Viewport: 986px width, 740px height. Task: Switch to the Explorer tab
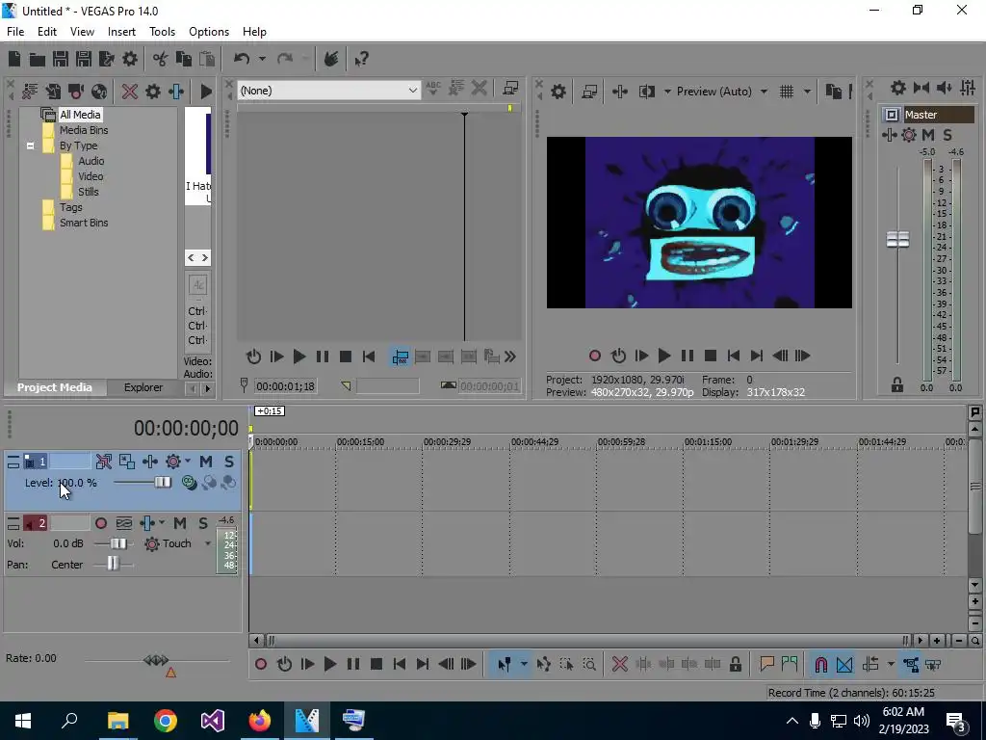point(143,387)
